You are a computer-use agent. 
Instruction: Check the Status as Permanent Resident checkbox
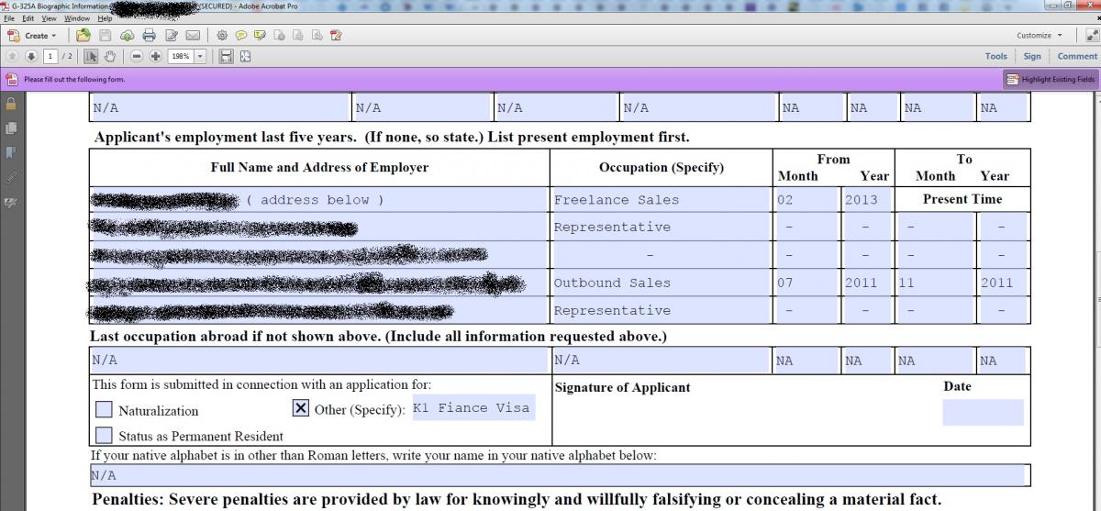pos(105,435)
